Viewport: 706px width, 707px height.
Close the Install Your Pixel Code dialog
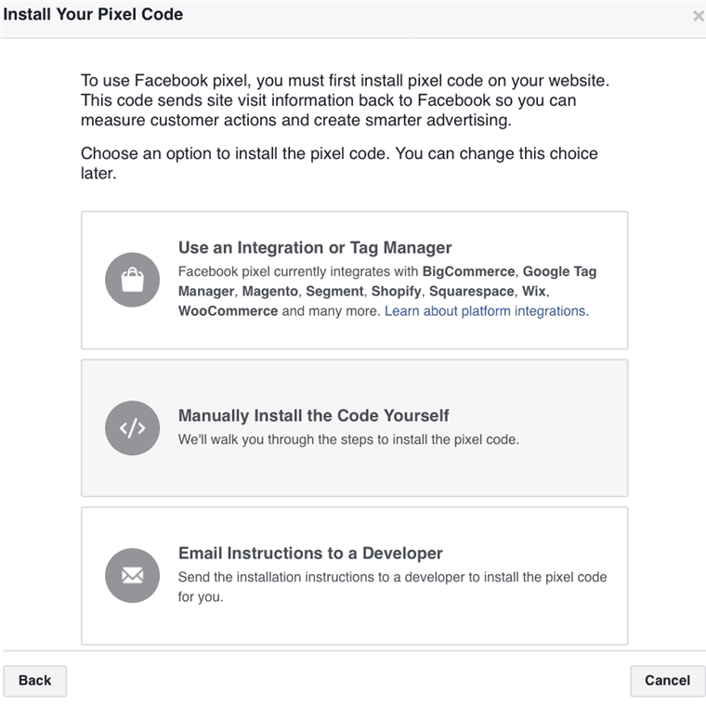pyautogui.click(x=699, y=16)
